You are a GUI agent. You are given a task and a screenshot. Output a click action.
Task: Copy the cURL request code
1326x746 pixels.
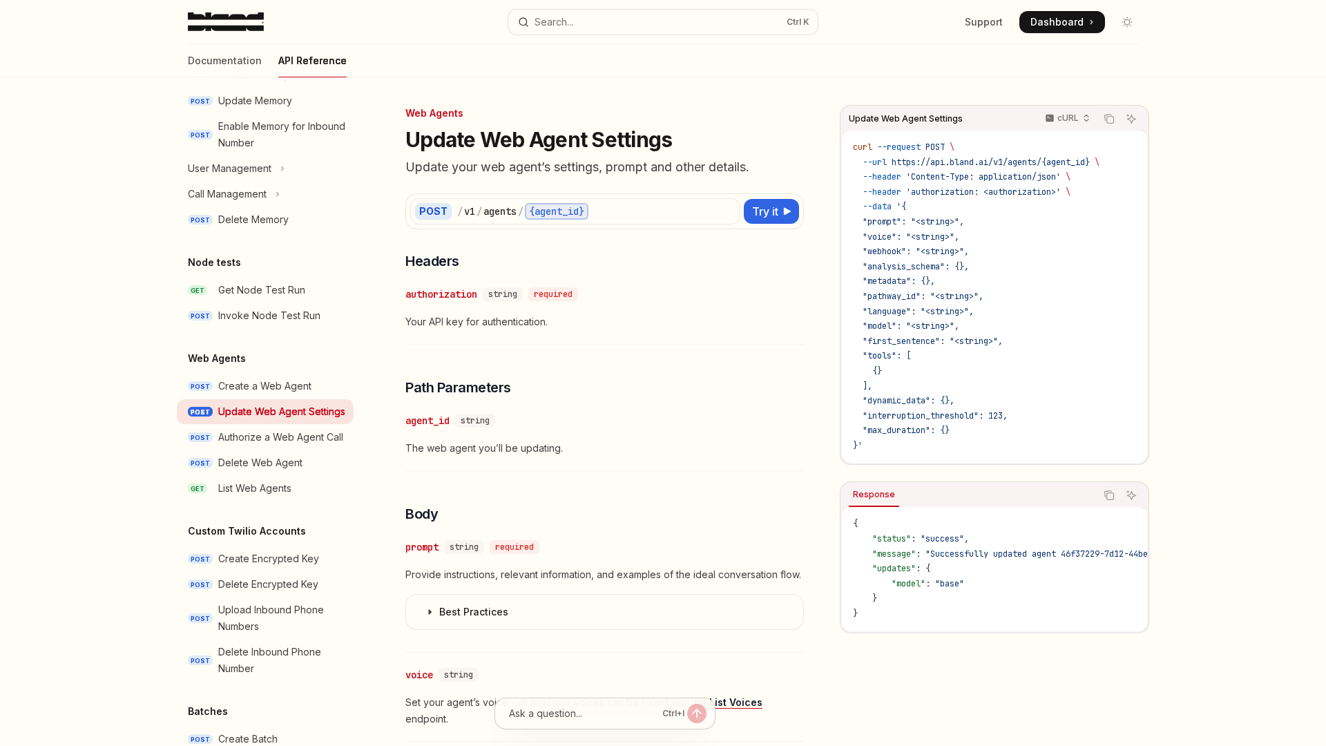[1109, 119]
